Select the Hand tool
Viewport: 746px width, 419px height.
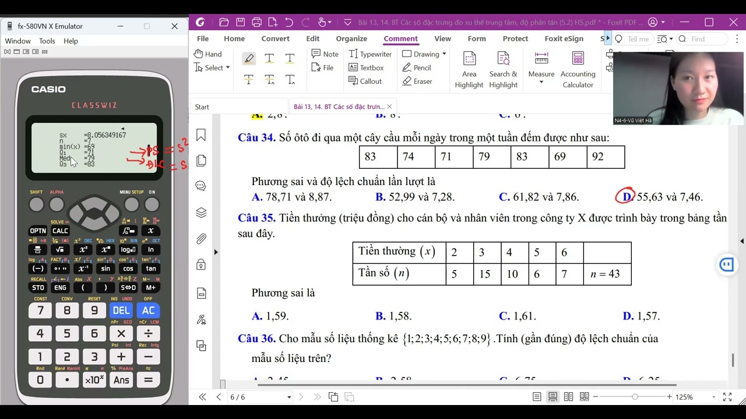point(208,54)
